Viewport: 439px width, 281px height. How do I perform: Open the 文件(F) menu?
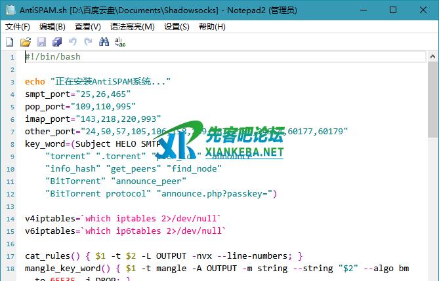pos(18,27)
